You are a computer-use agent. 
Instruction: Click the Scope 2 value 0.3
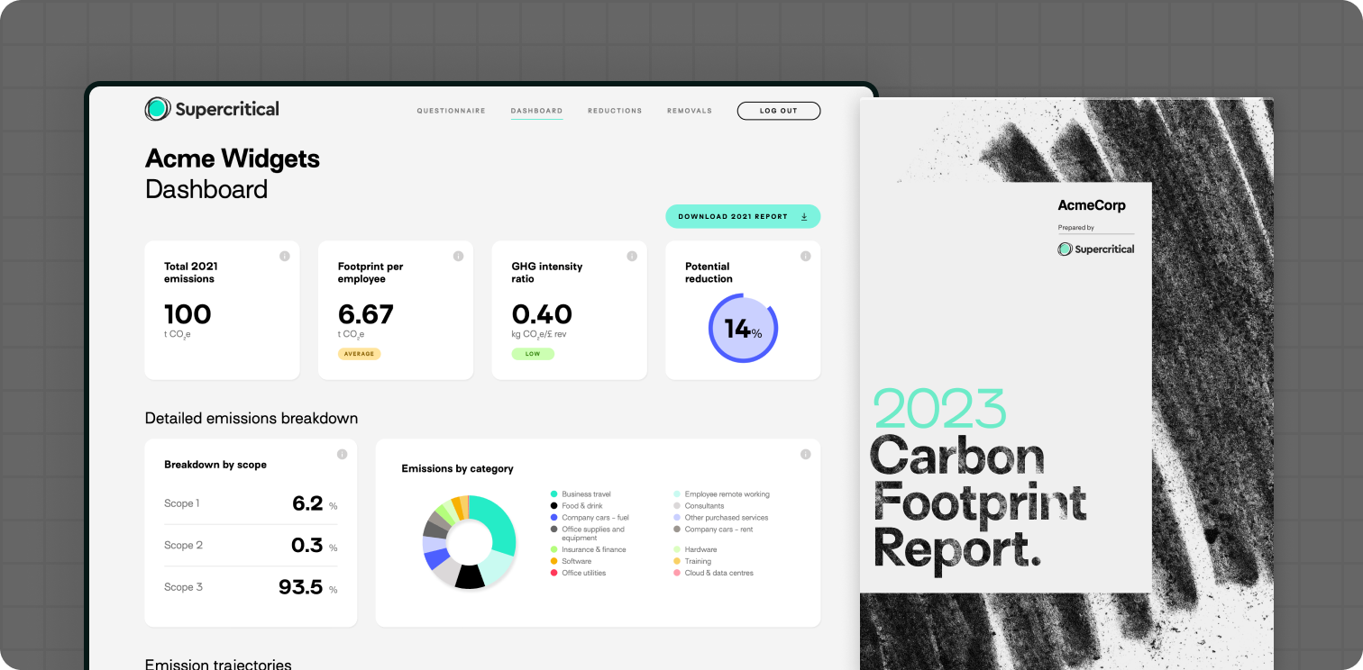(307, 545)
